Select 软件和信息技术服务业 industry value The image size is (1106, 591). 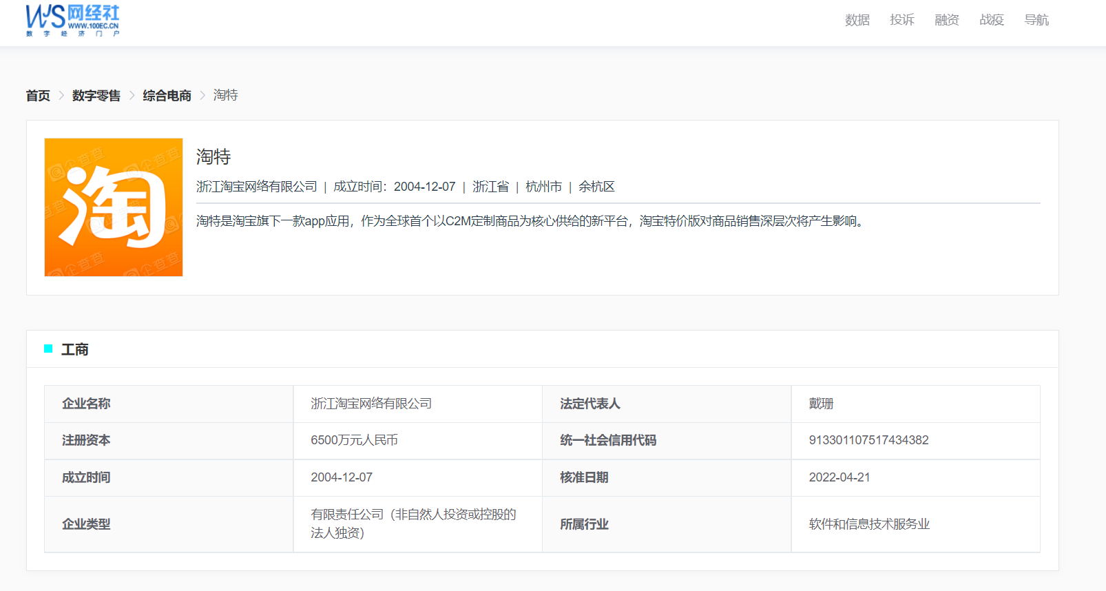pos(869,524)
